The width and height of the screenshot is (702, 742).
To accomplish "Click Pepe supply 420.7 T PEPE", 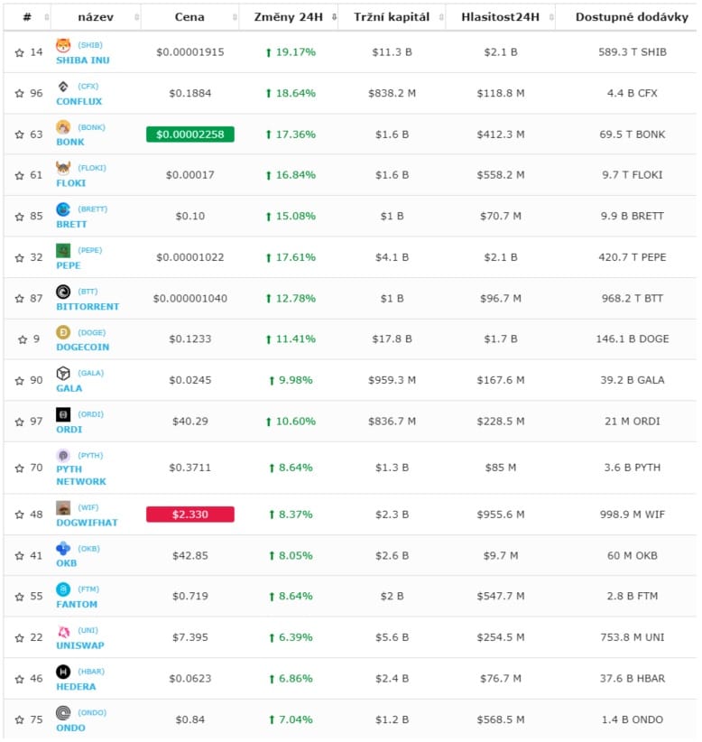I will [x=632, y=257].
